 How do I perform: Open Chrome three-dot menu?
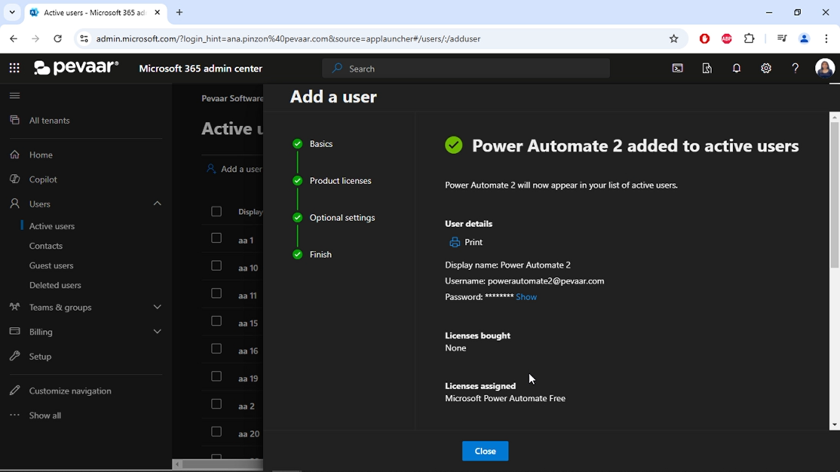(826, 39)
